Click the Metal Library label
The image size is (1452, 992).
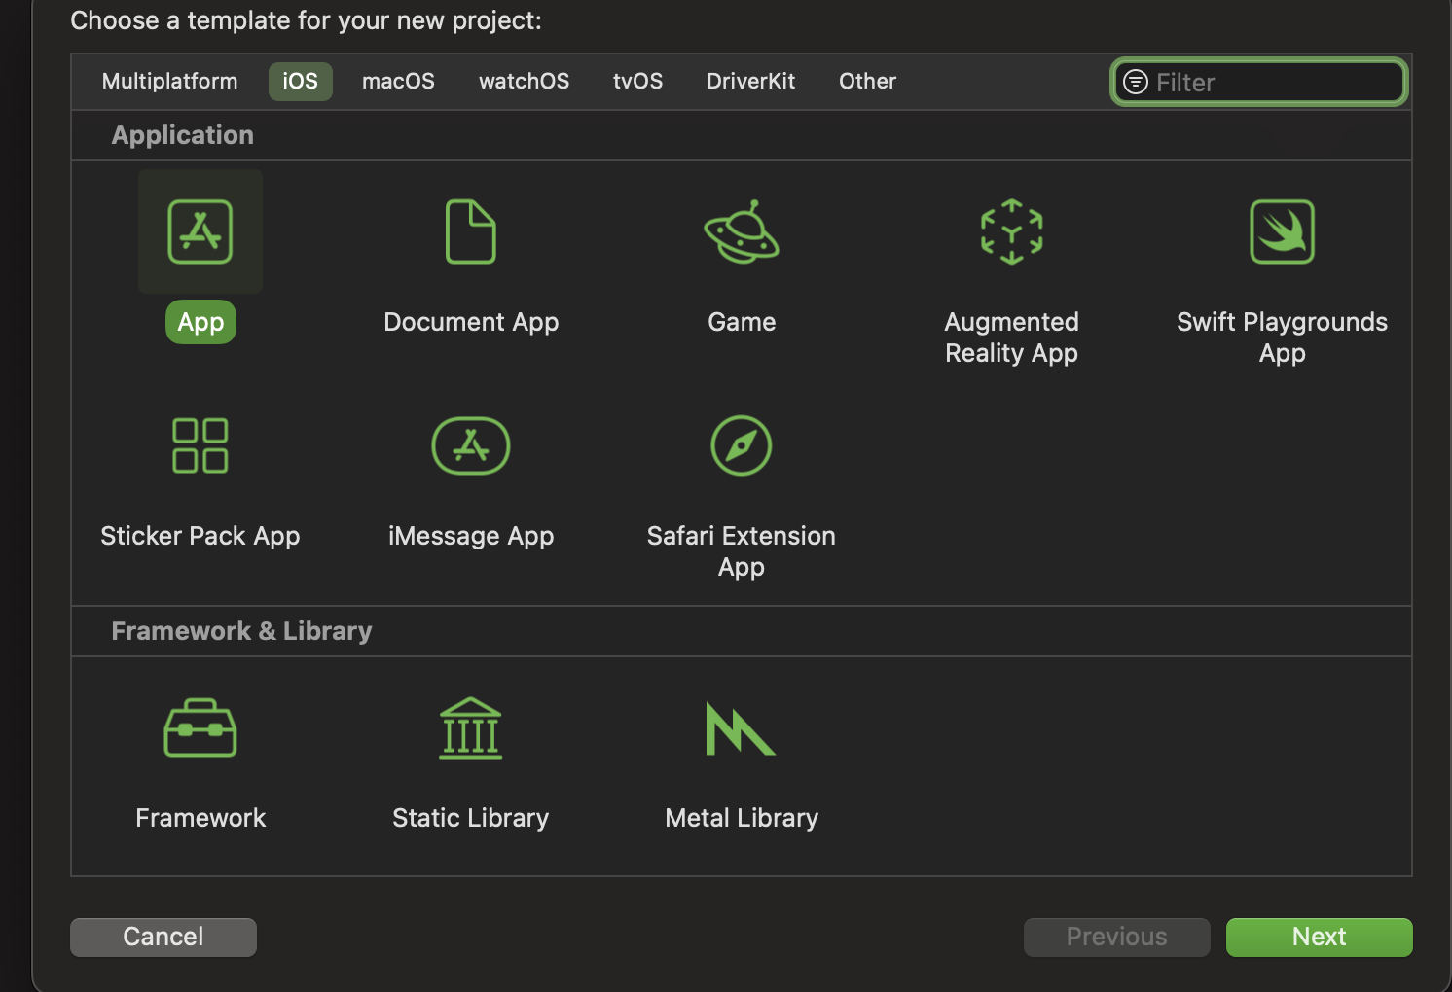pyautogui.click(x=742, y=818)
